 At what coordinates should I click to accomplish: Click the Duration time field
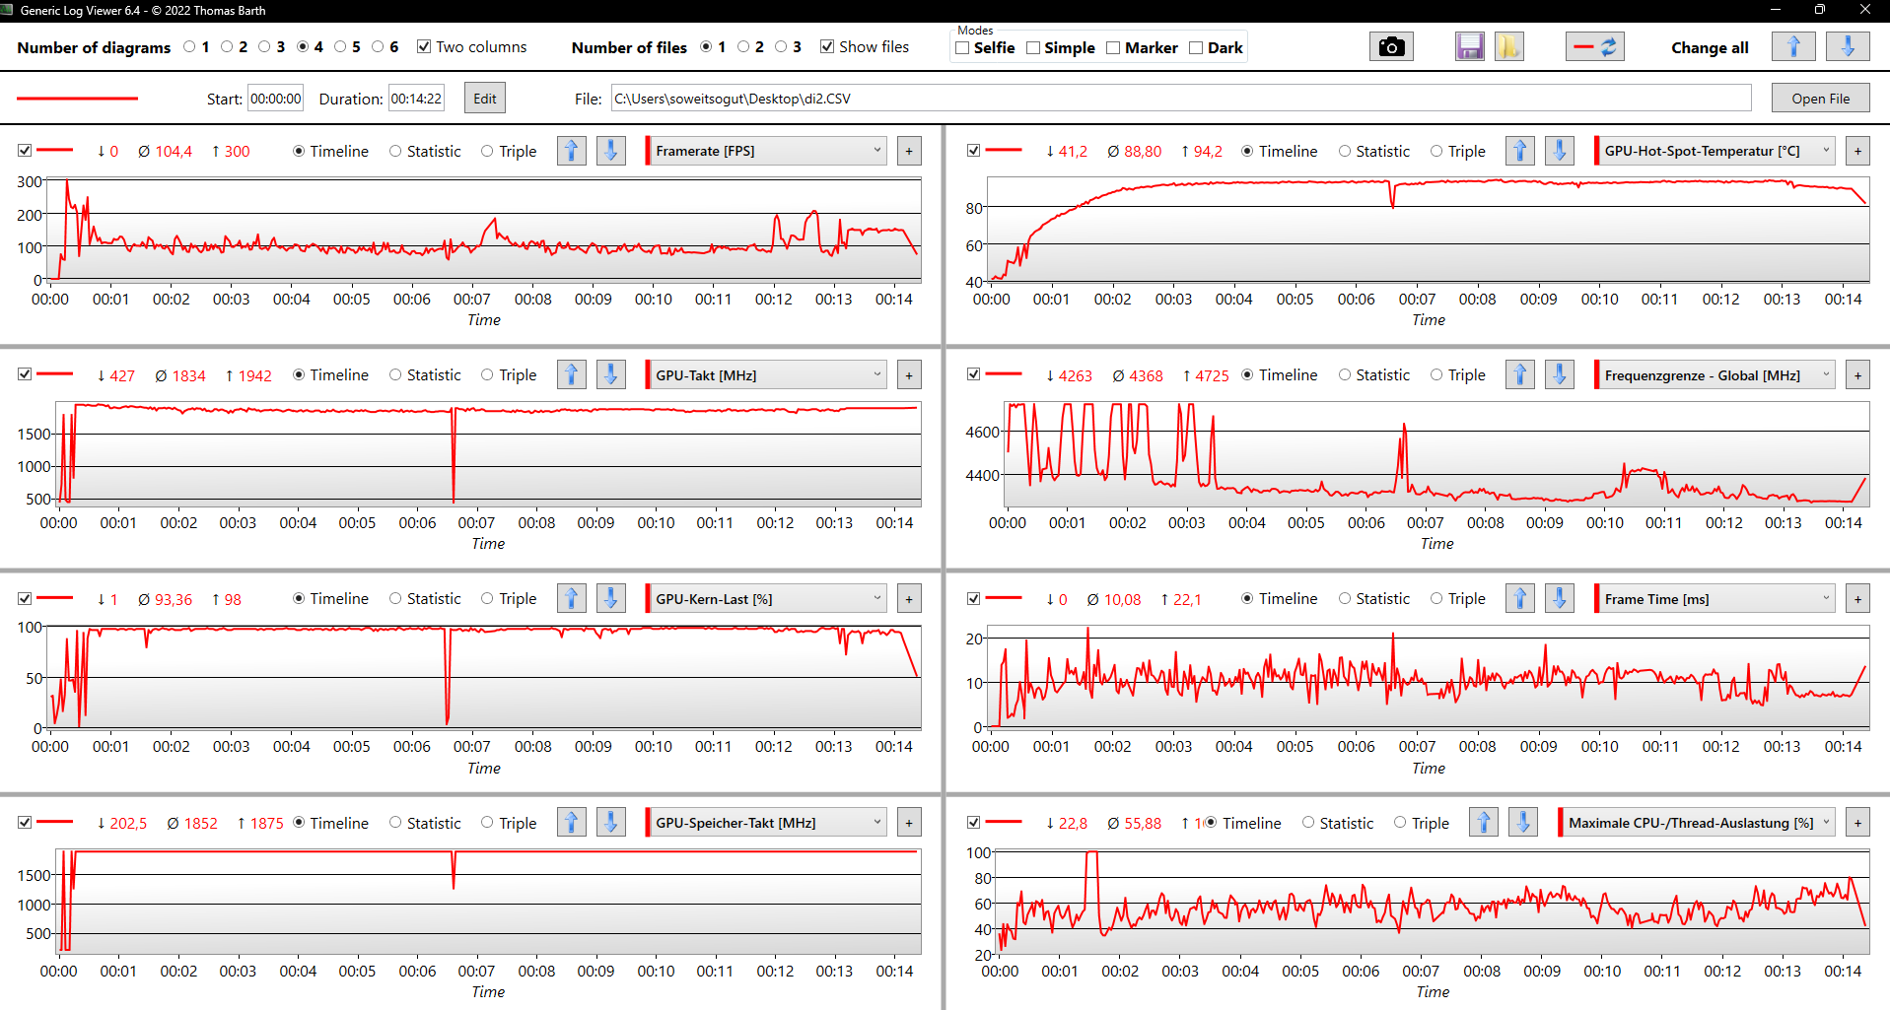point(416,98)
